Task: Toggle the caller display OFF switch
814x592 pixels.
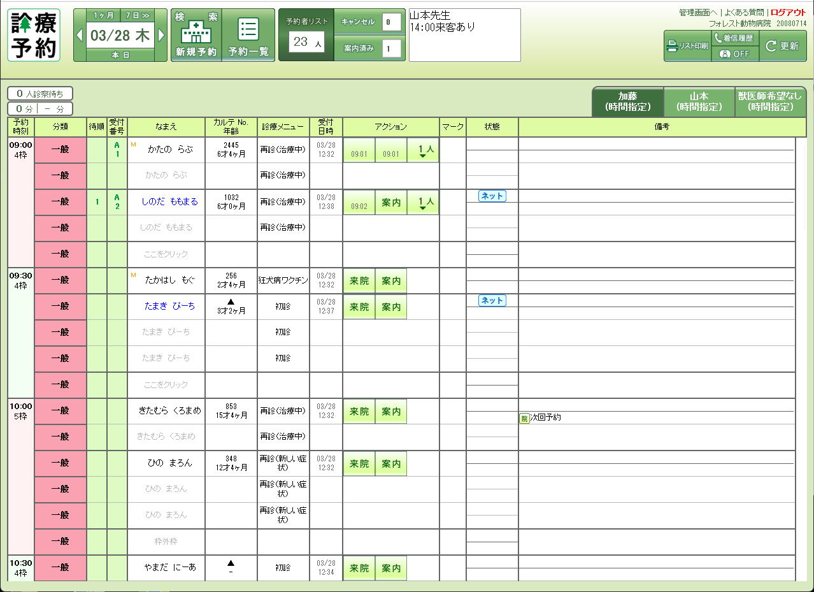Action: point(735,54)
